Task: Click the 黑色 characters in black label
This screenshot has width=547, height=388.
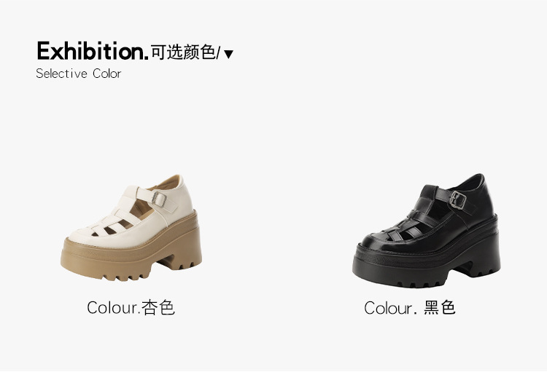Action: [x=440, y=308]
